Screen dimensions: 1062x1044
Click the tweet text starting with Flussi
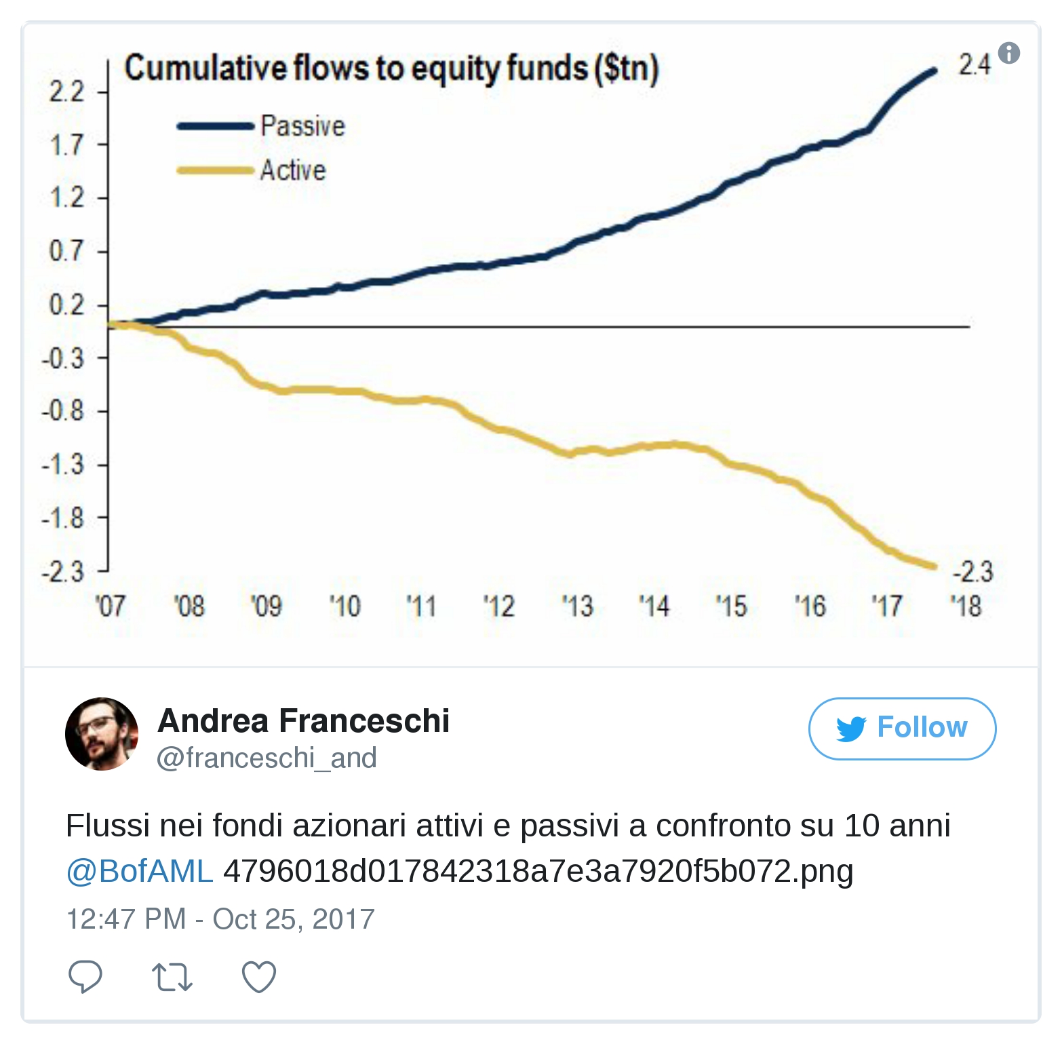(507, 826)
